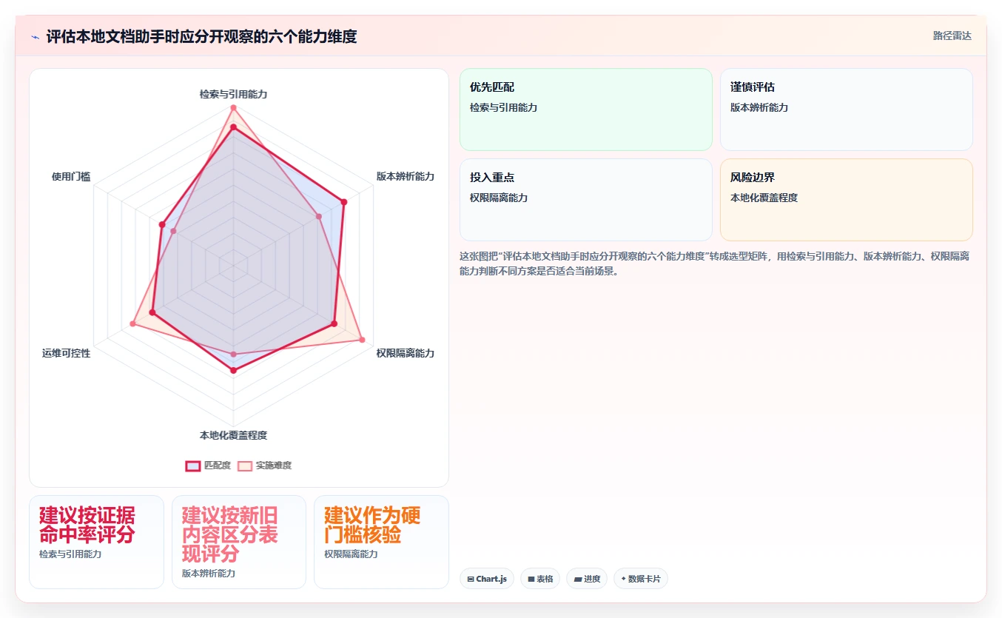This screenshot has width=1002, height=618.
Task: Click the 权限隔离能力 radar axis label
Action: pyautogui.click(x=405, y=353)
